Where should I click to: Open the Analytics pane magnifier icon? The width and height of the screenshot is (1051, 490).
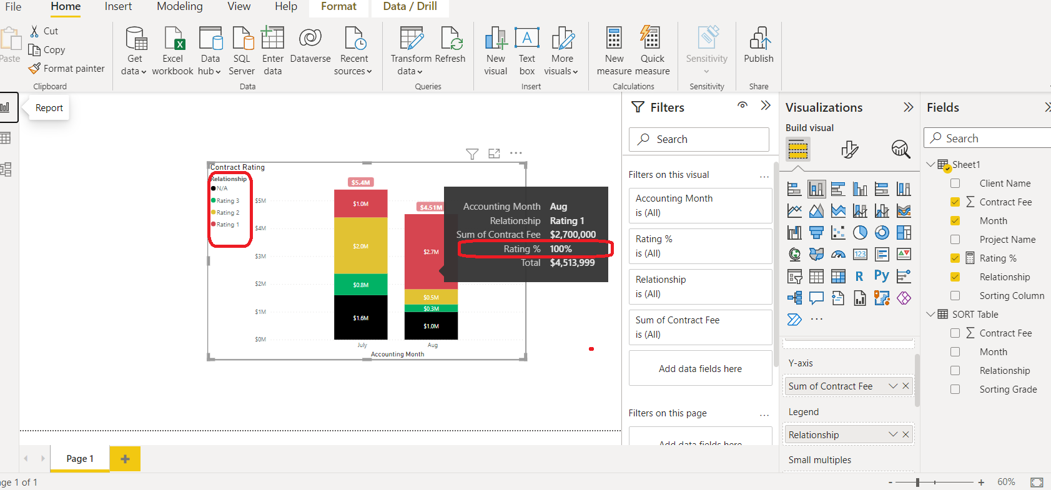(901, 149)
